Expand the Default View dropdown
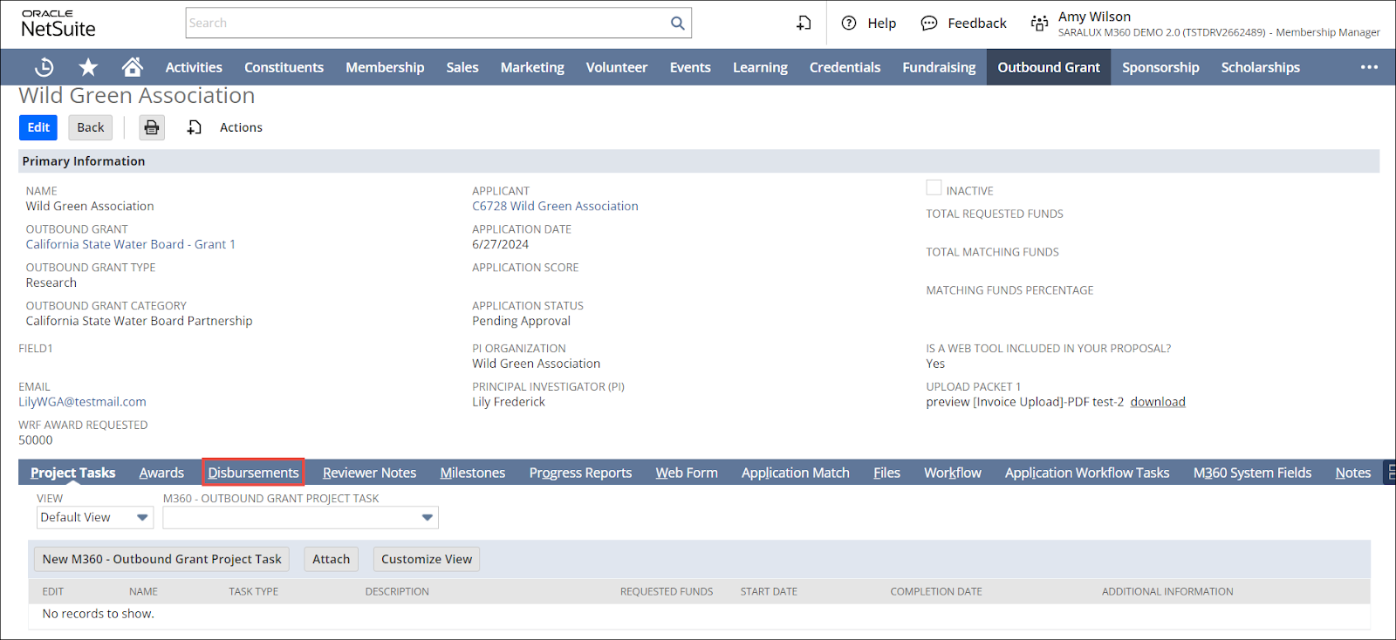Image resolution: width=1396 pixels, height=640 pixels. (95, 517)
